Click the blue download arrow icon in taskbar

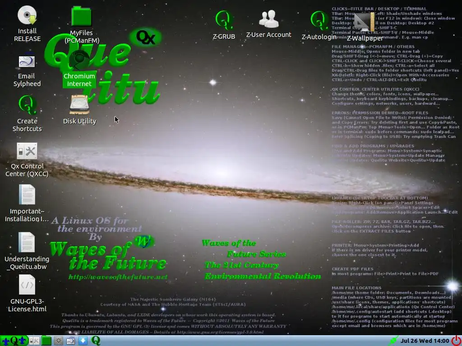coord(83,341)
